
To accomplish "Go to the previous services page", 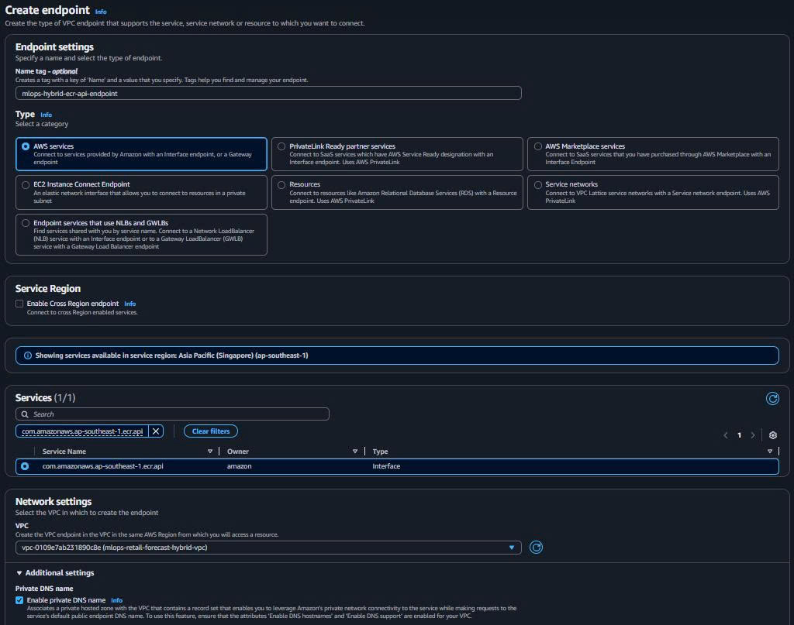I will pos(726,434).
